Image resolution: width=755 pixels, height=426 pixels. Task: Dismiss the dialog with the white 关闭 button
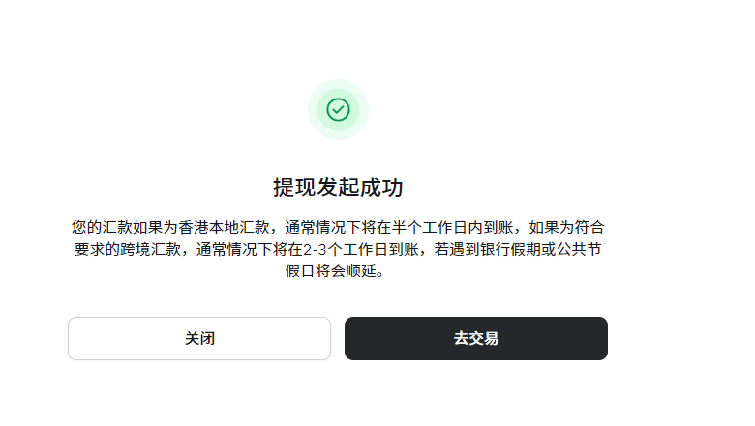pyautogui.click(x=199, y=339)
